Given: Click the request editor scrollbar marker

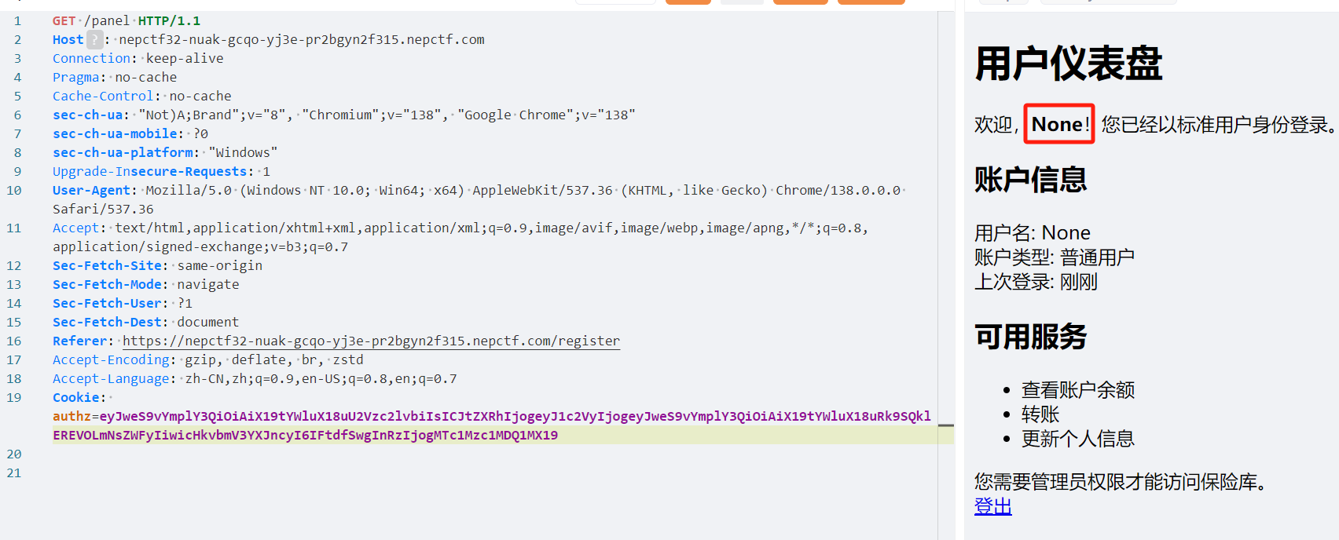Looking at the screenshot, I should click(946, 425).
